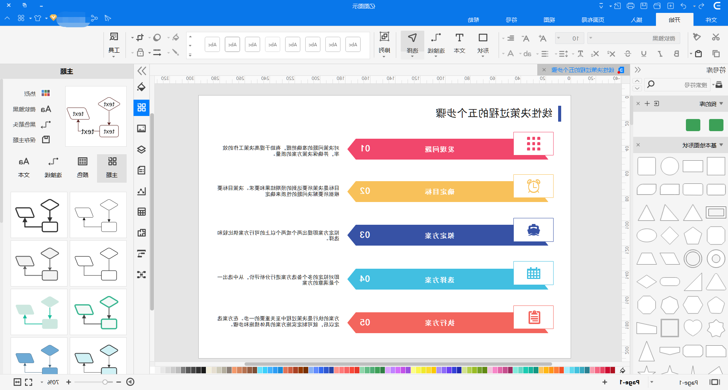728x390 pixels.
Task: Open the font name combo box 微软雅黑
Action: pos(634,38)
